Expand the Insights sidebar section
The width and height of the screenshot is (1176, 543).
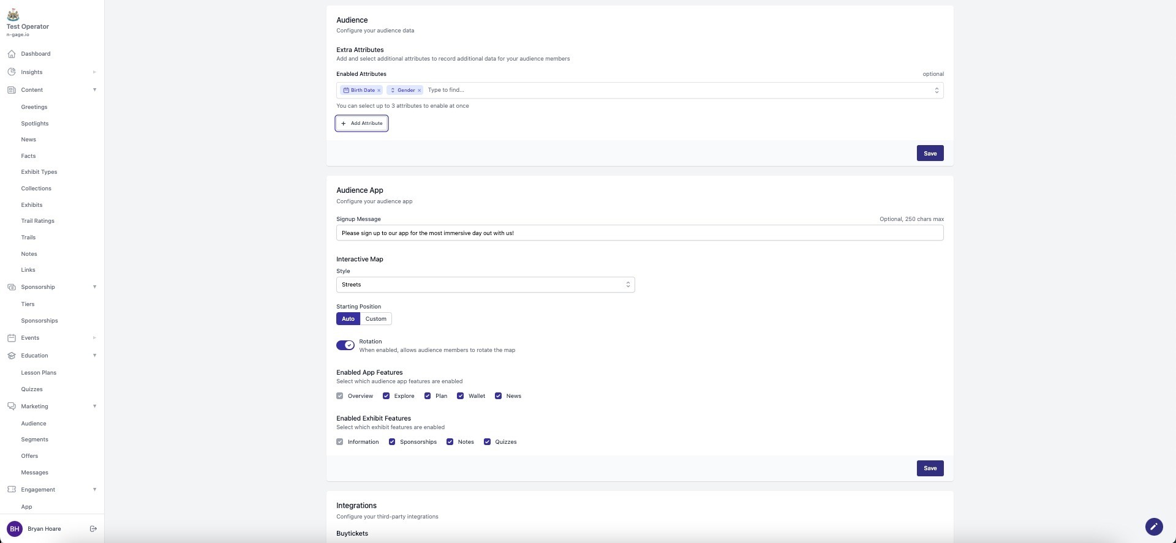click(x=94, y=72)
